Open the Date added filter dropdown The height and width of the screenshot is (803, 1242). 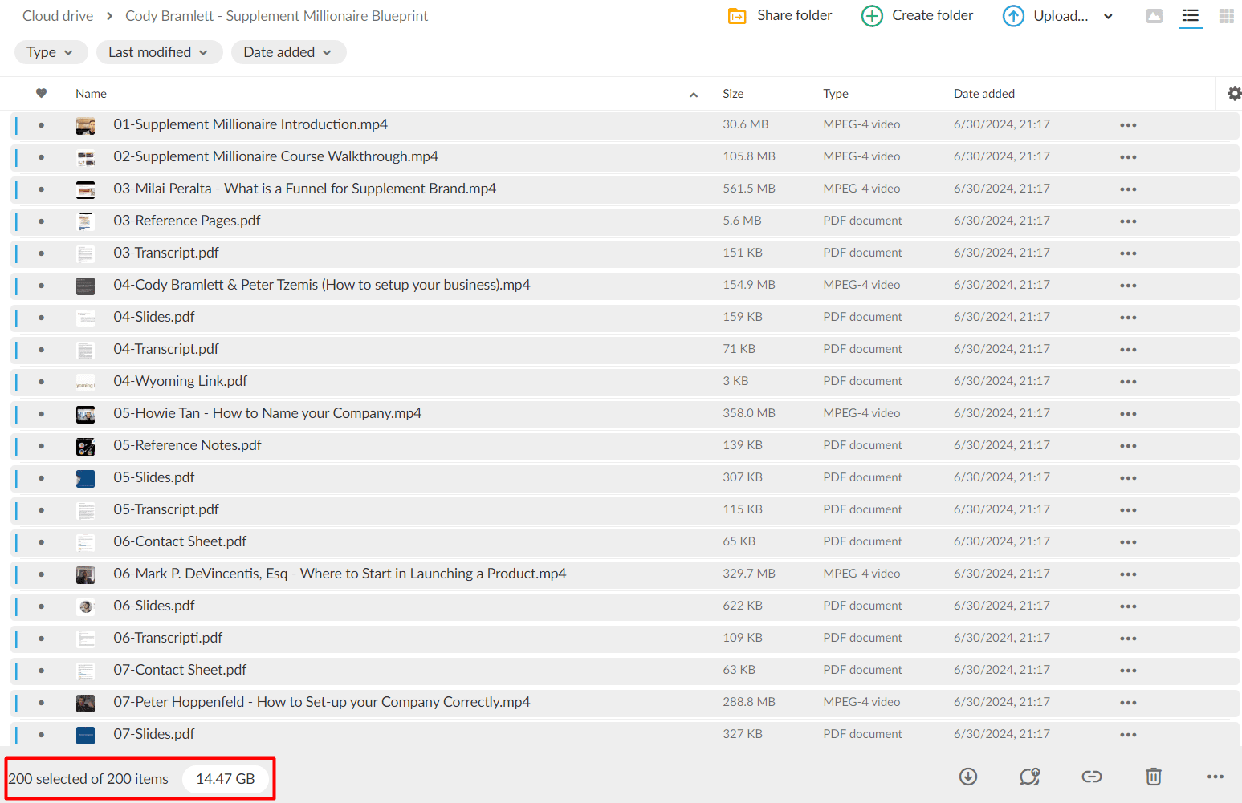pyautogui.click(x=288, y=52)
